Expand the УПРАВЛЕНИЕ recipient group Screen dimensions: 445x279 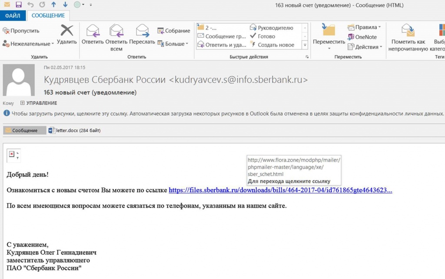click(x=23, y=103)
